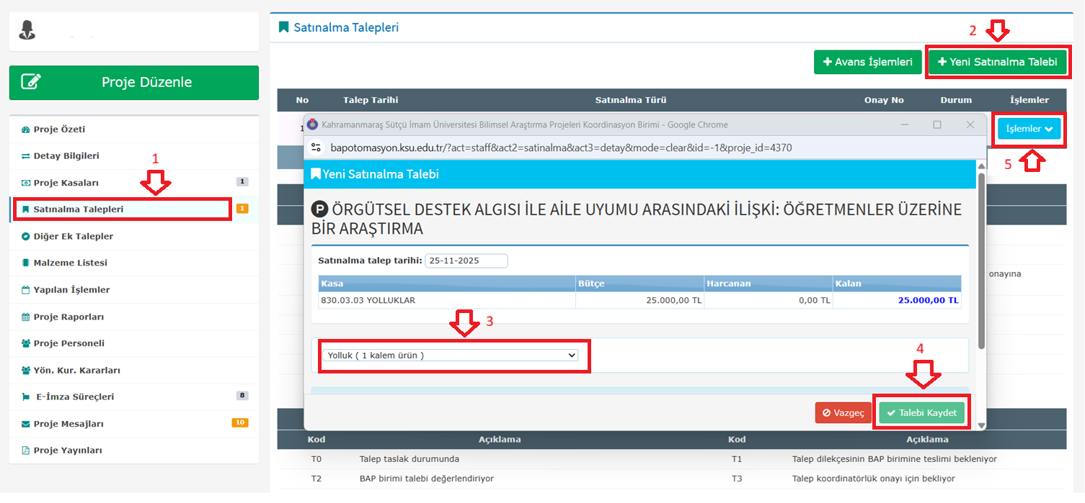The height and width of the screenshot is (503, 1085).
Task: Click the popup window vertical scrollbar
Action: tap(980, 259)
